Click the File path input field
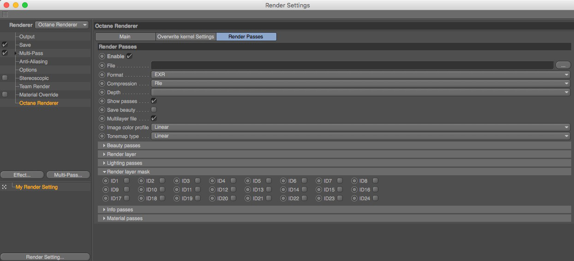The height and width of the screenshot is (261, 574). tap(352, 65)
